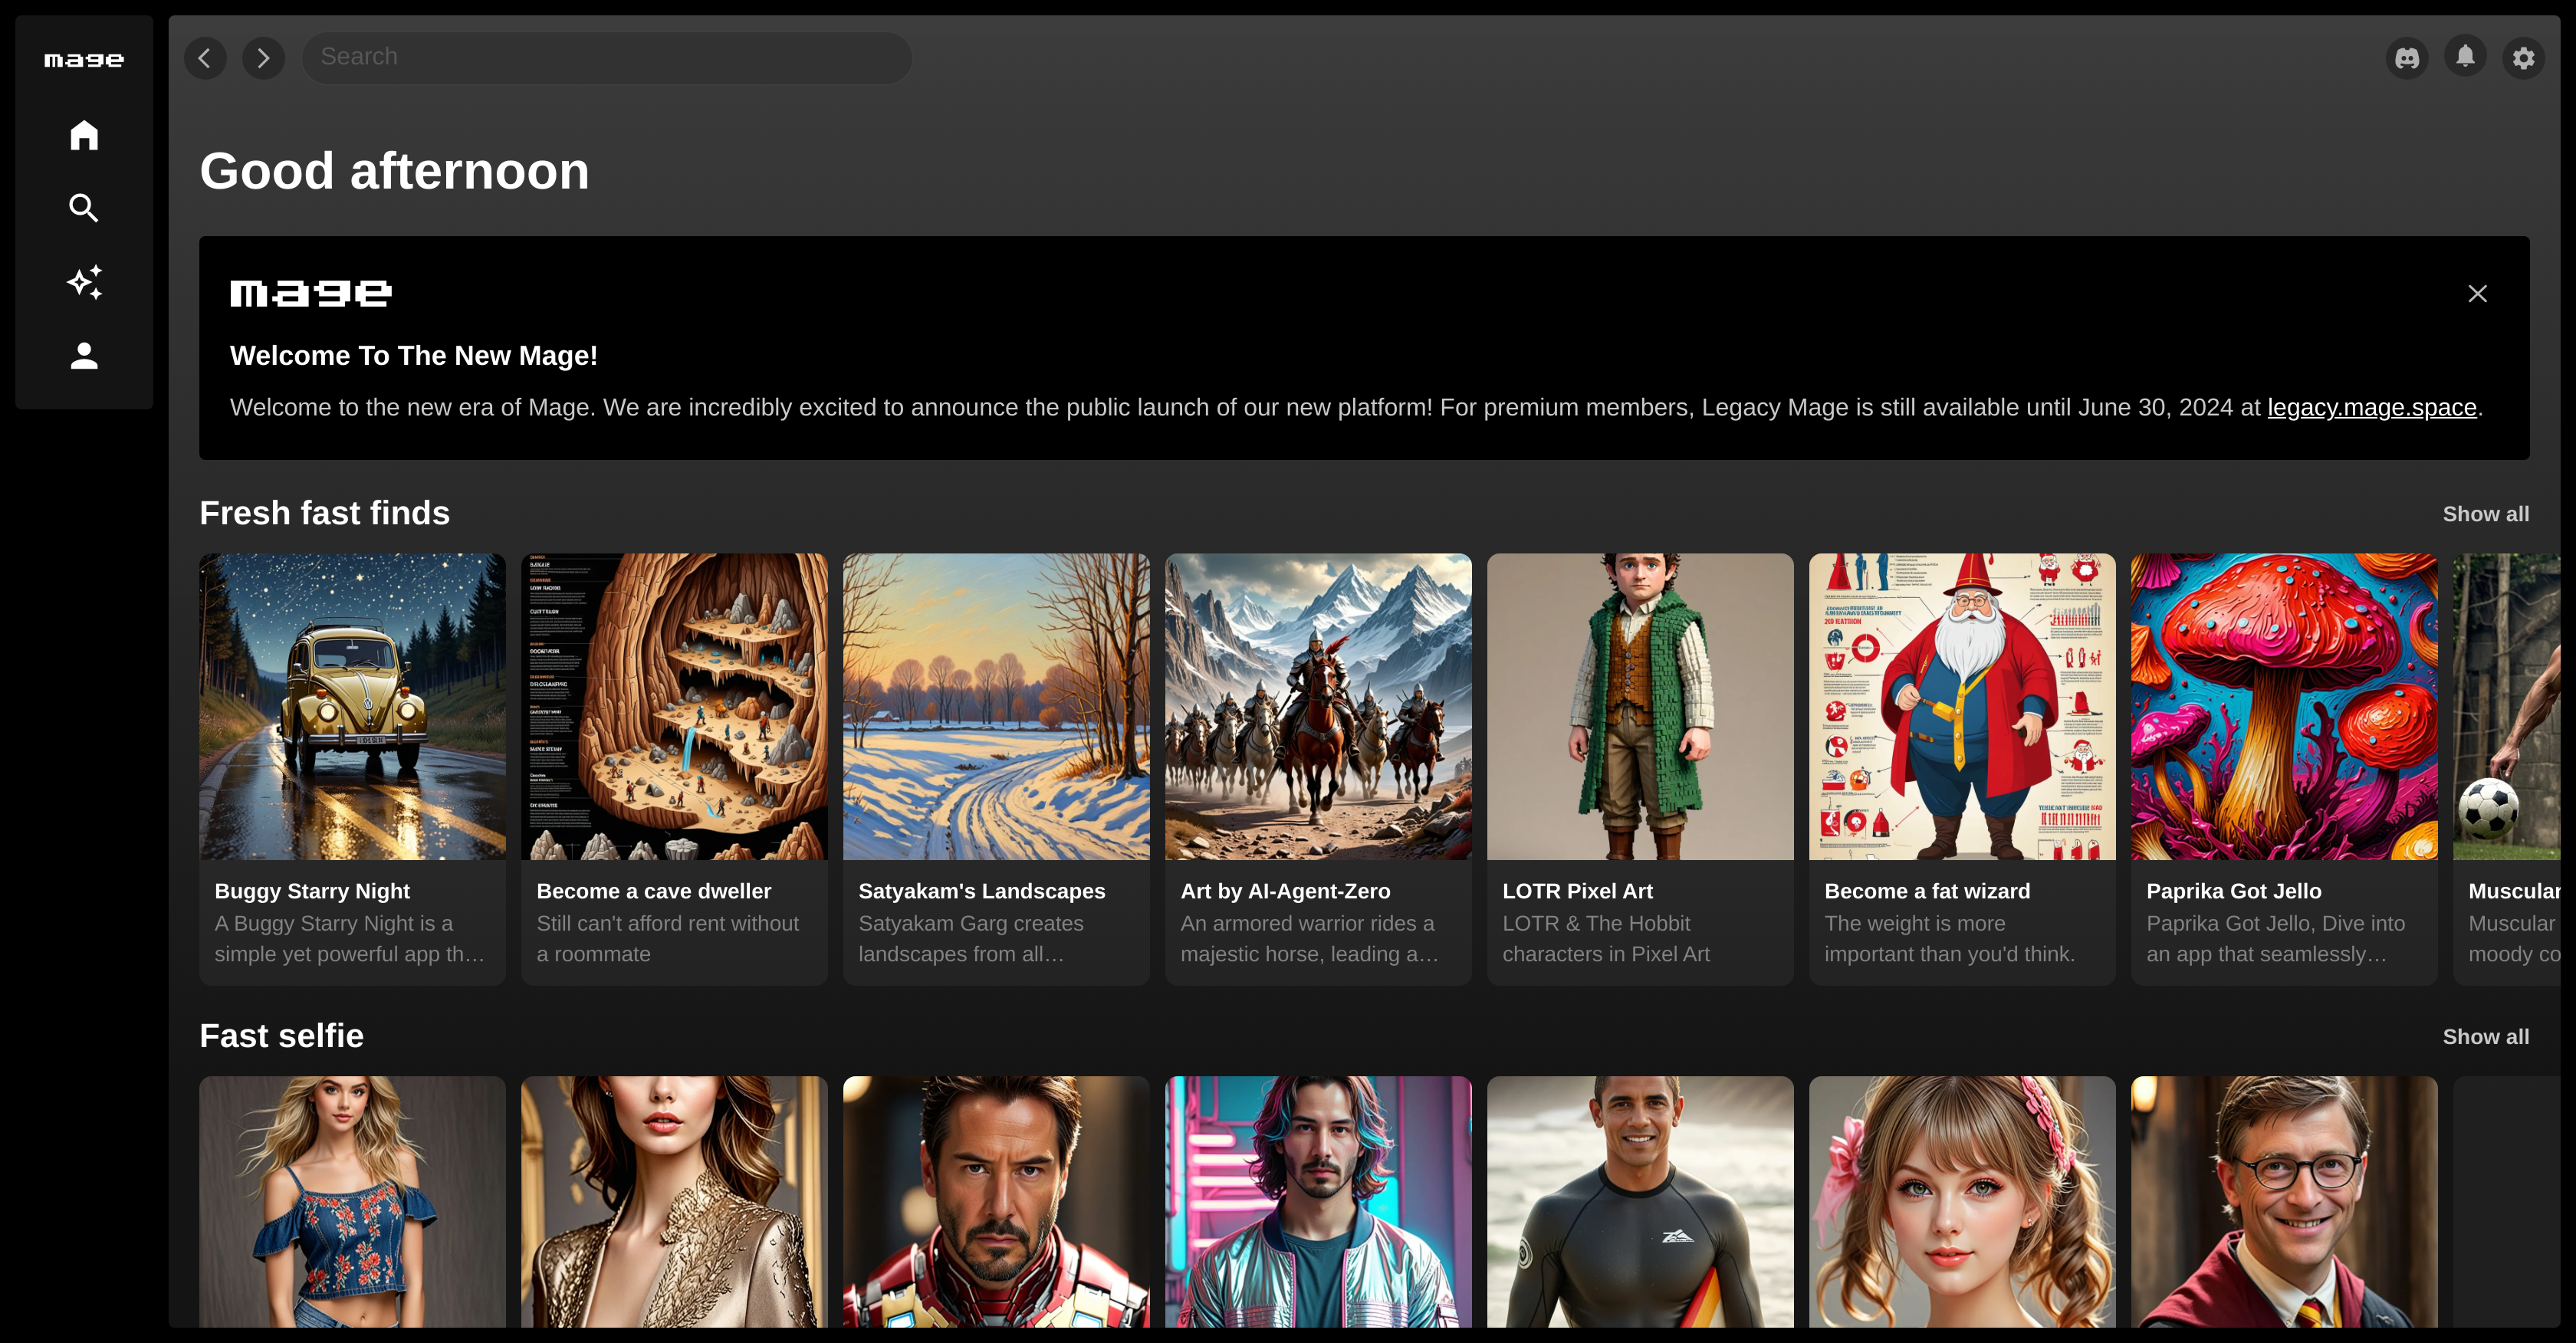Click the Mage home icon in sidebar
This screenshot has width=2576, height=1343.
84,135
